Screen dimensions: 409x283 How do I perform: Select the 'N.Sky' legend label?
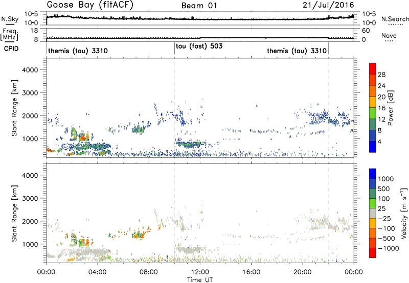(x=10, y=19)
